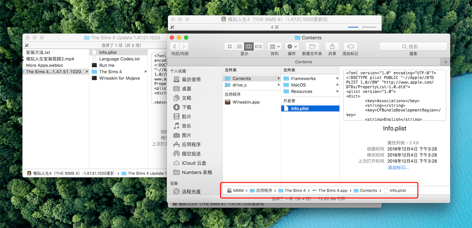472x228 pixels.
Task: Expand Resources folder via its arrow
Action: coord(337,91)
